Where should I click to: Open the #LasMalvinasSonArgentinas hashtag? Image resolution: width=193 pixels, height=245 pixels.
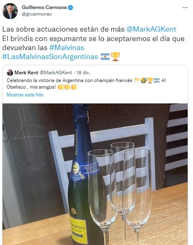pos(50,57)
